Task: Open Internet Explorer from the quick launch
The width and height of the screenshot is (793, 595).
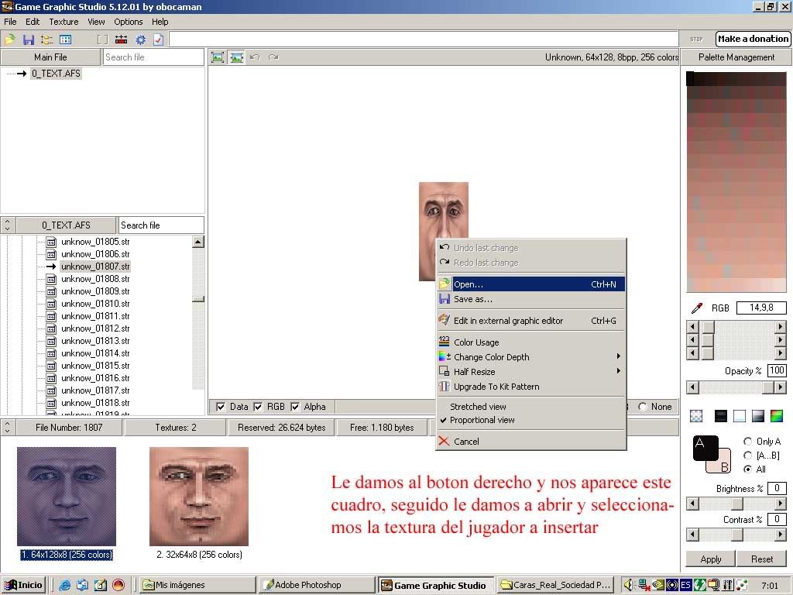Action: [x=65, y=586]
